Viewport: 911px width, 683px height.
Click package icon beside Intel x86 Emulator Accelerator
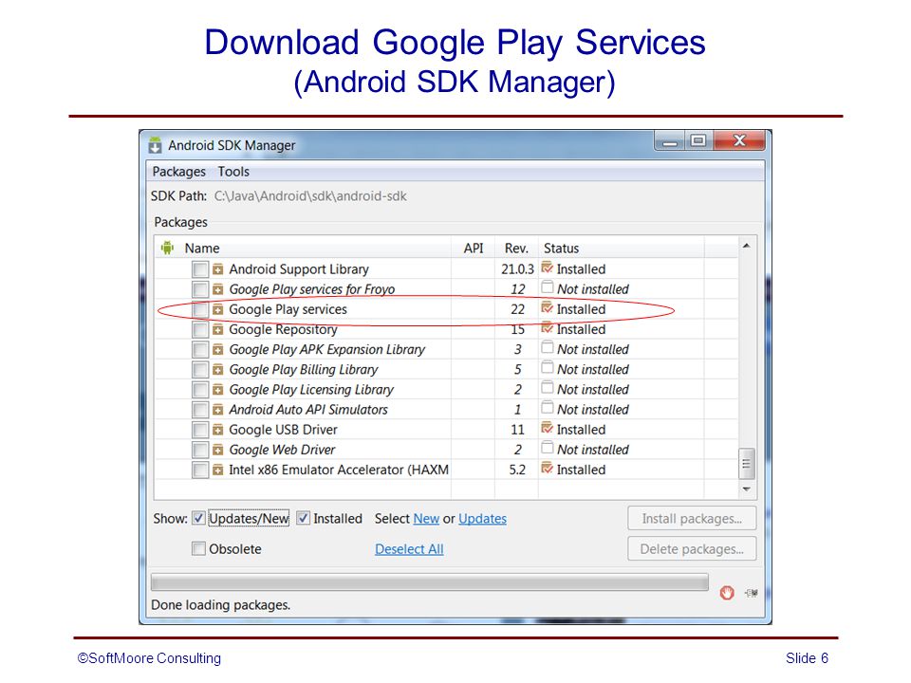[218, 470]
